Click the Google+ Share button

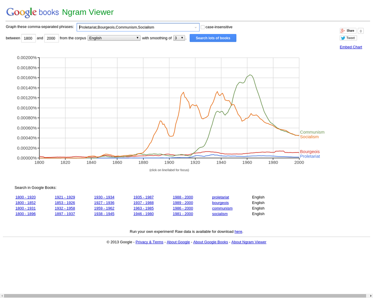(x=348, y=31)
